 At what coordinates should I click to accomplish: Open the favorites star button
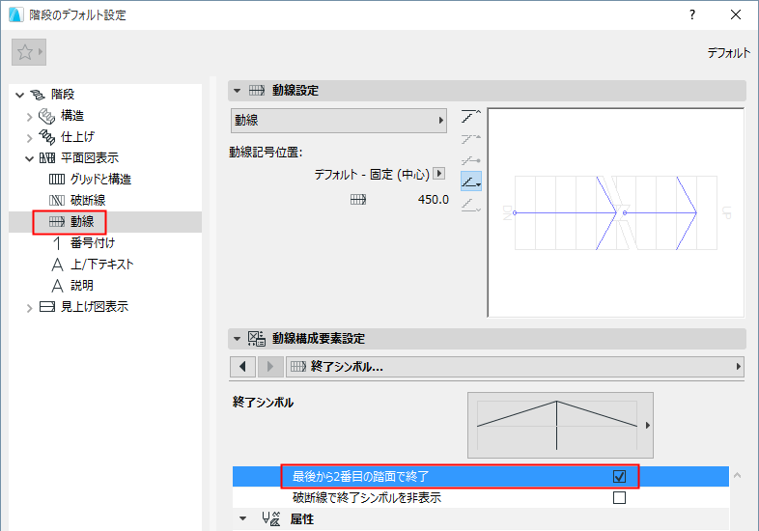coord(29,52)
